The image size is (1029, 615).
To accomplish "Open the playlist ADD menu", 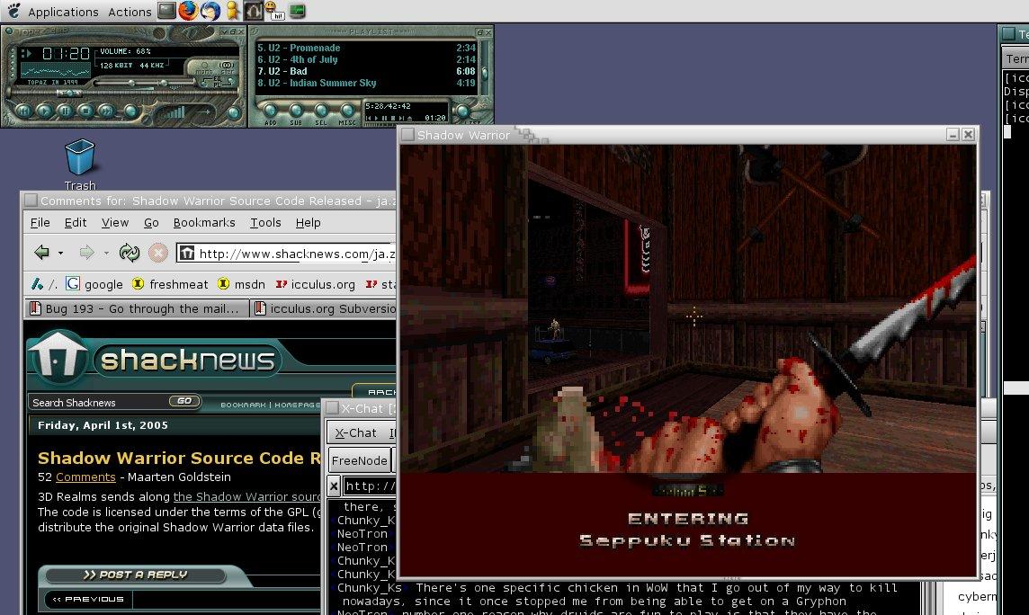I will coord(271,111).
